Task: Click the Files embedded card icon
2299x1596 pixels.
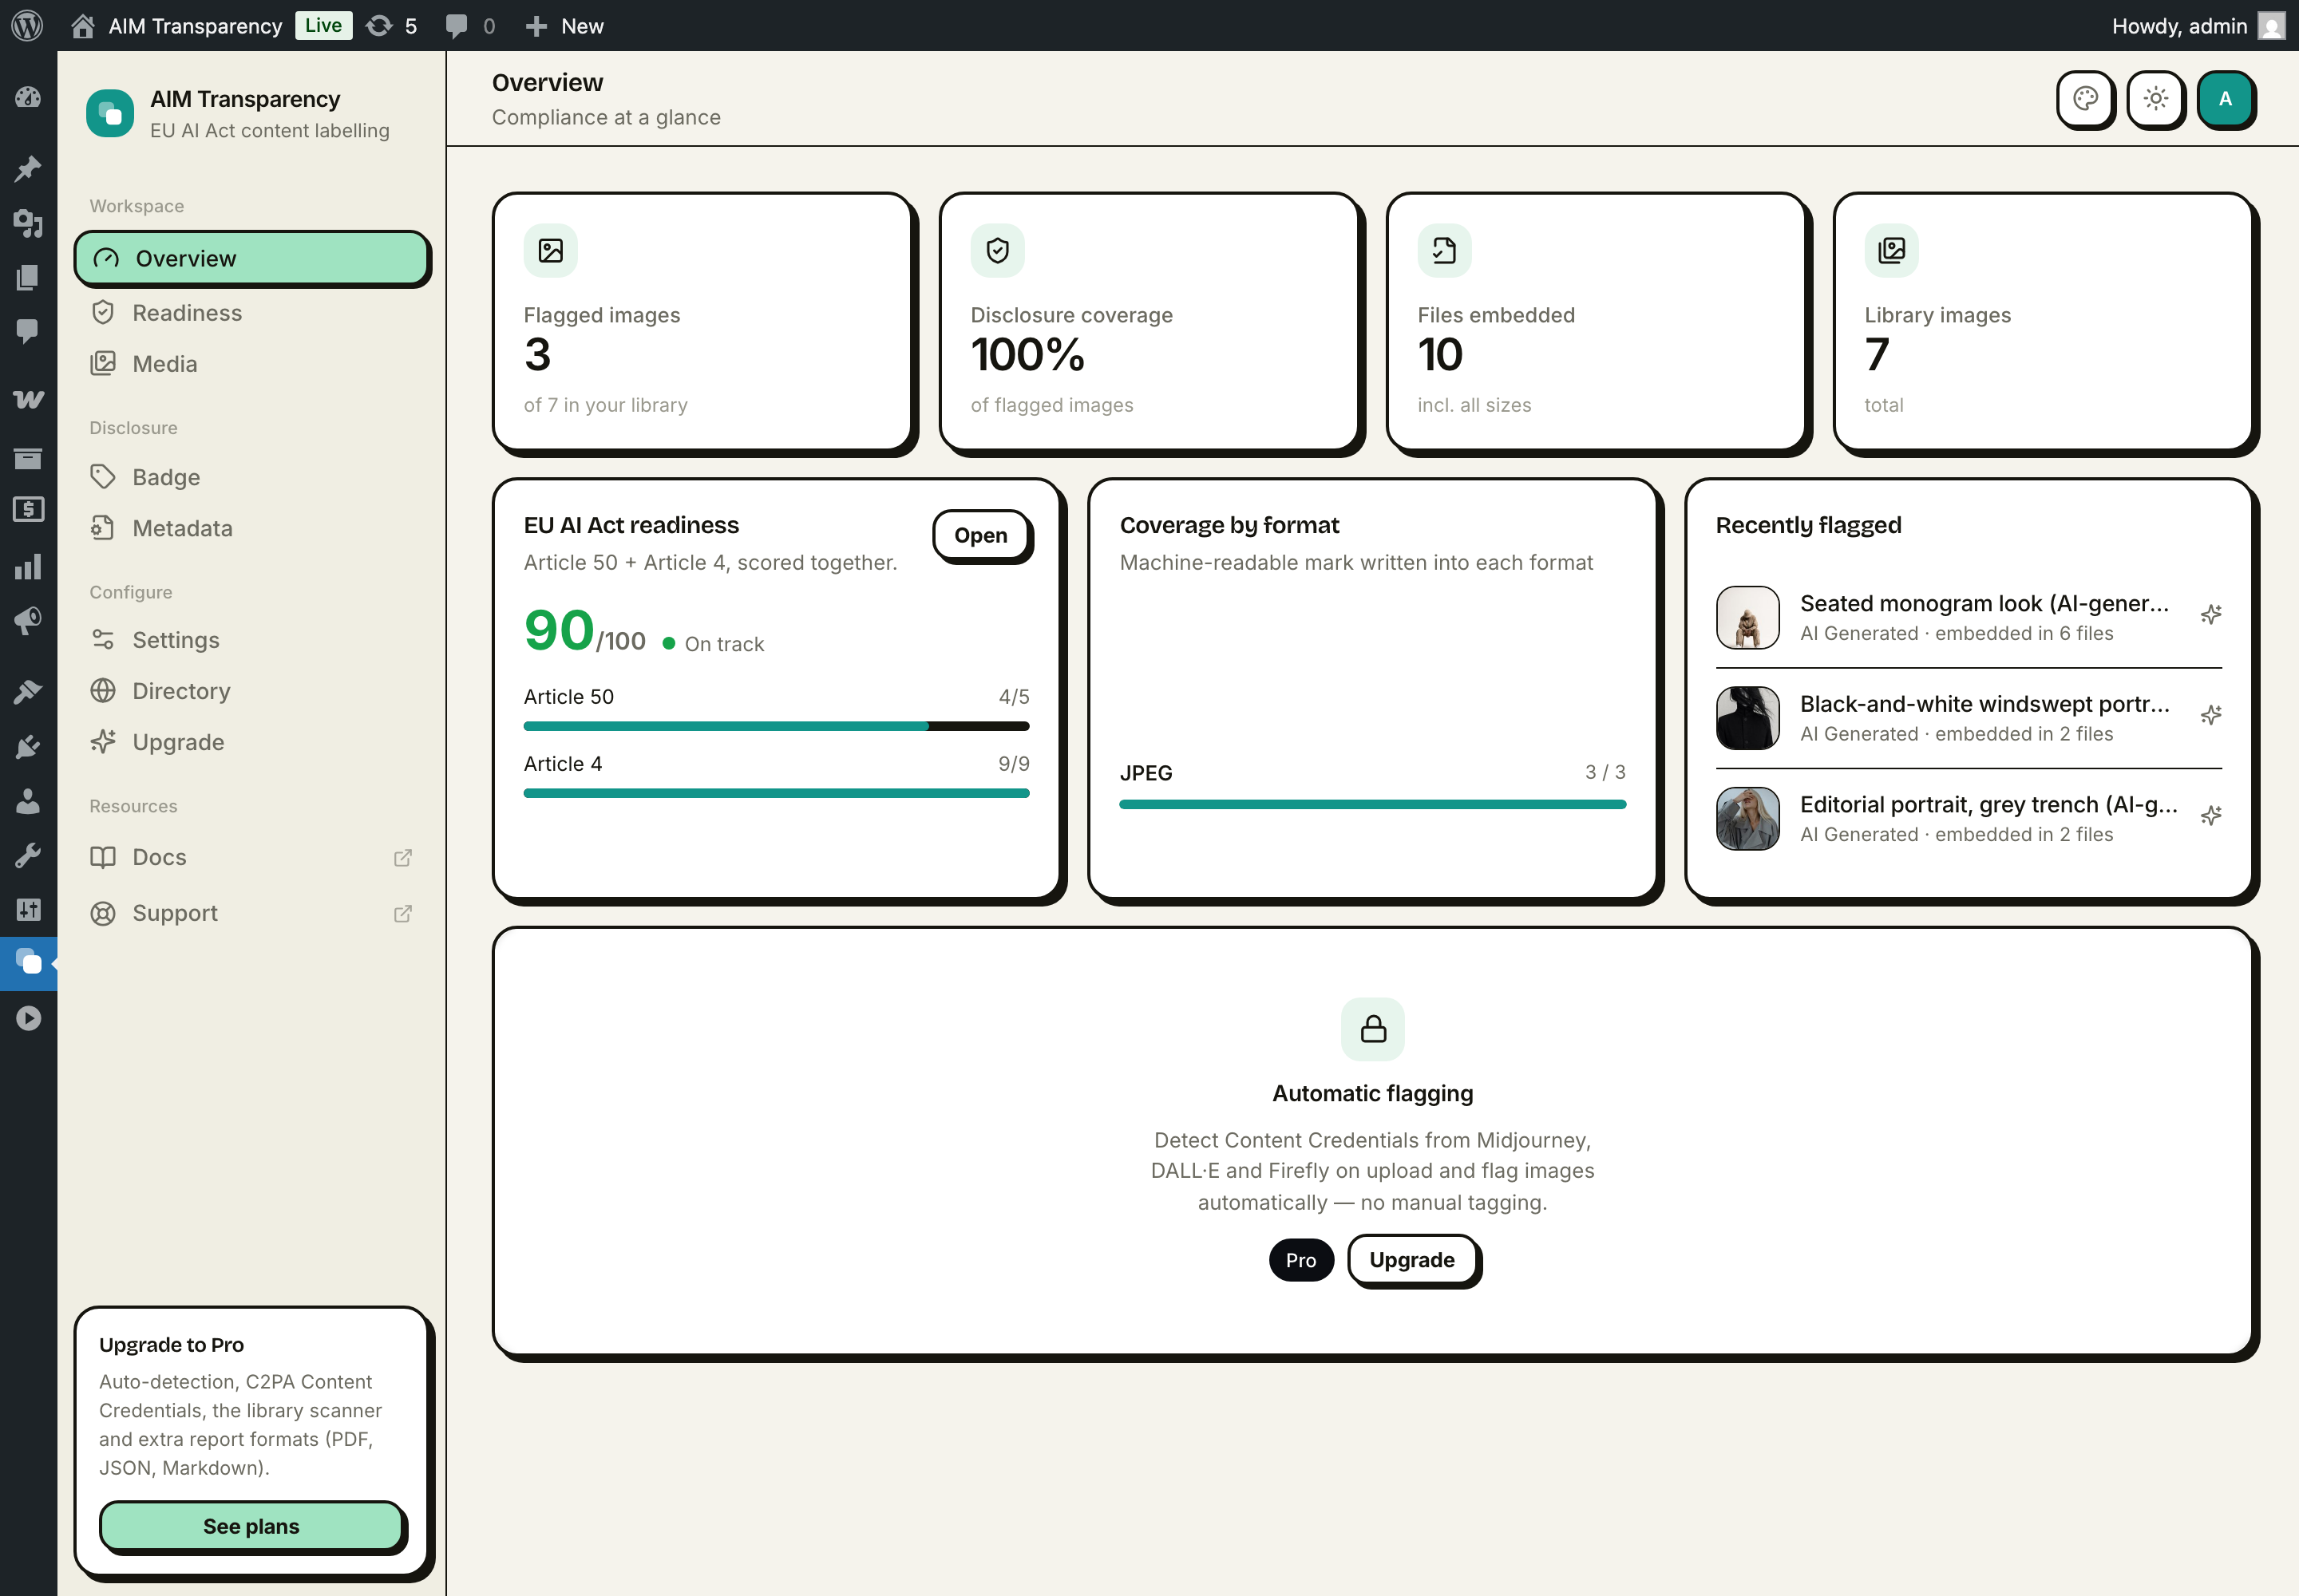Action: 1445,250
